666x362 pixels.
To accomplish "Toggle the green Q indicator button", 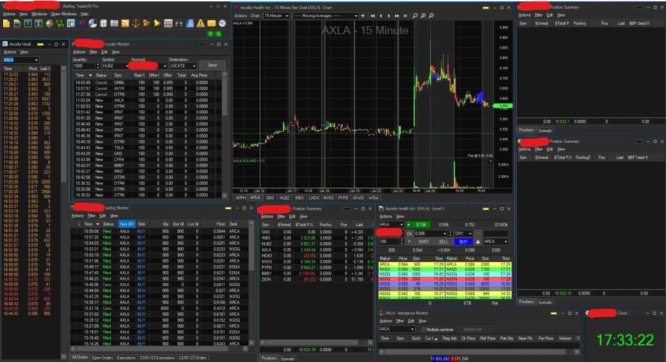I will click(x=219, y=33).
